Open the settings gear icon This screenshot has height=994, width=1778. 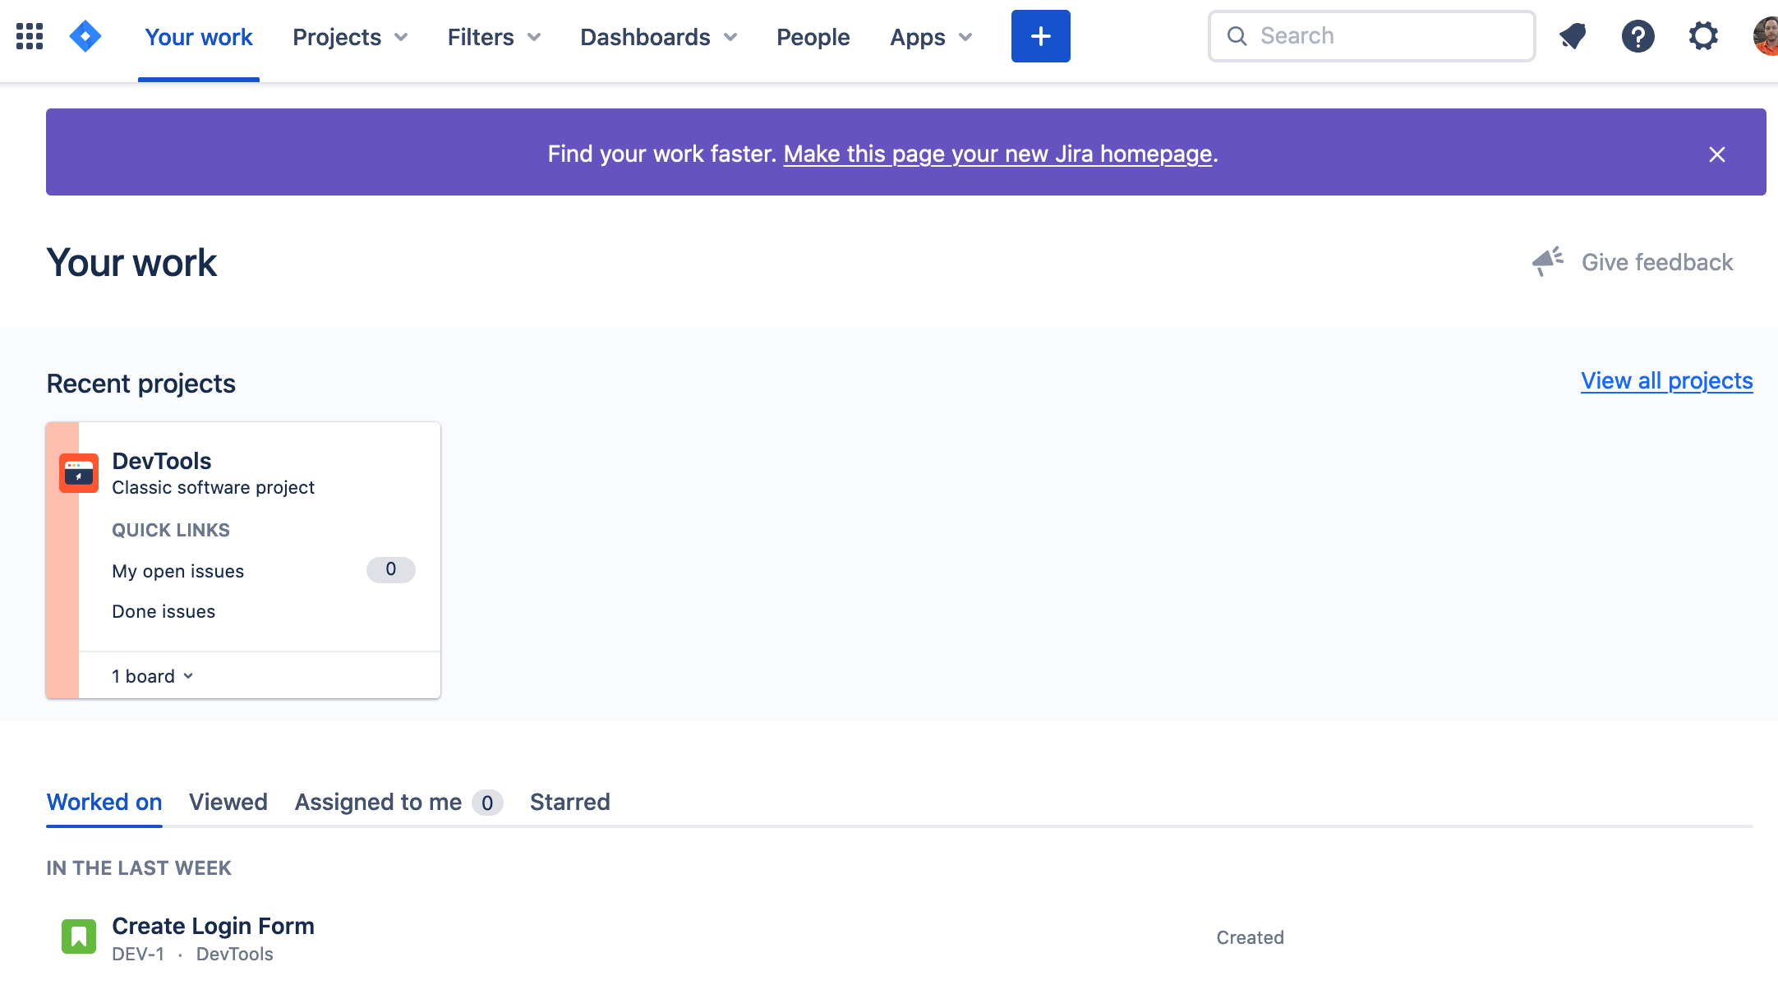pyautogui.click(x=1703, y=35)
